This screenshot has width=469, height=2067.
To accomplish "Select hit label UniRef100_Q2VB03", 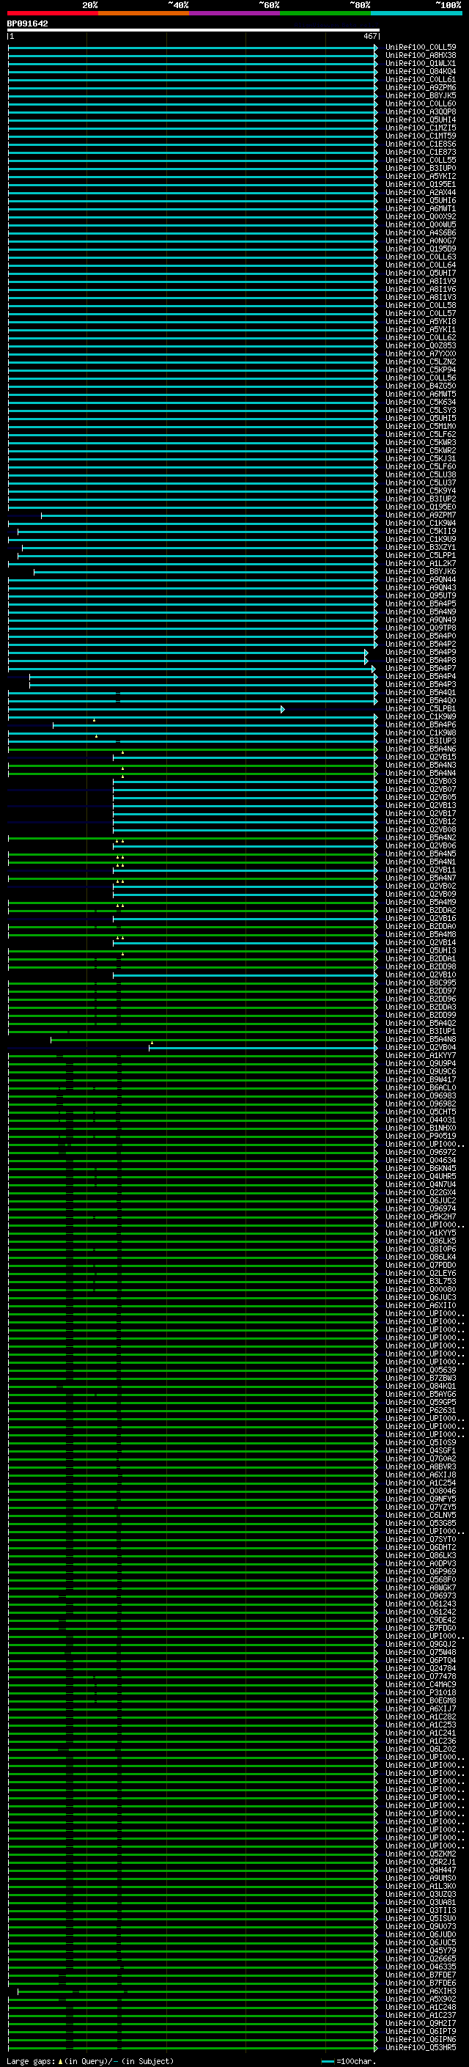I will click(x=421, y=782).
